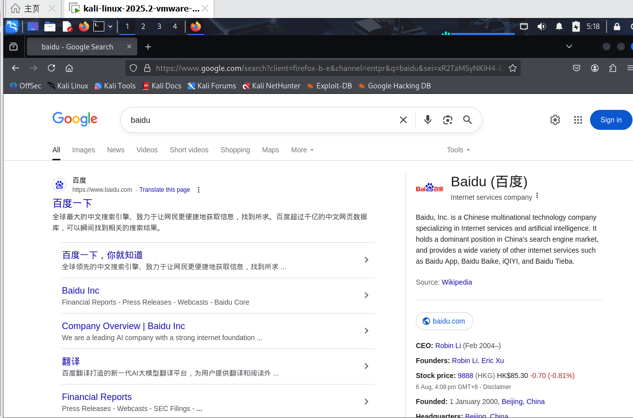Image resolution: width=633 pixels, height=418 pixels.
Task: Switch to workspace 2
Action: [x=143, y=26]
